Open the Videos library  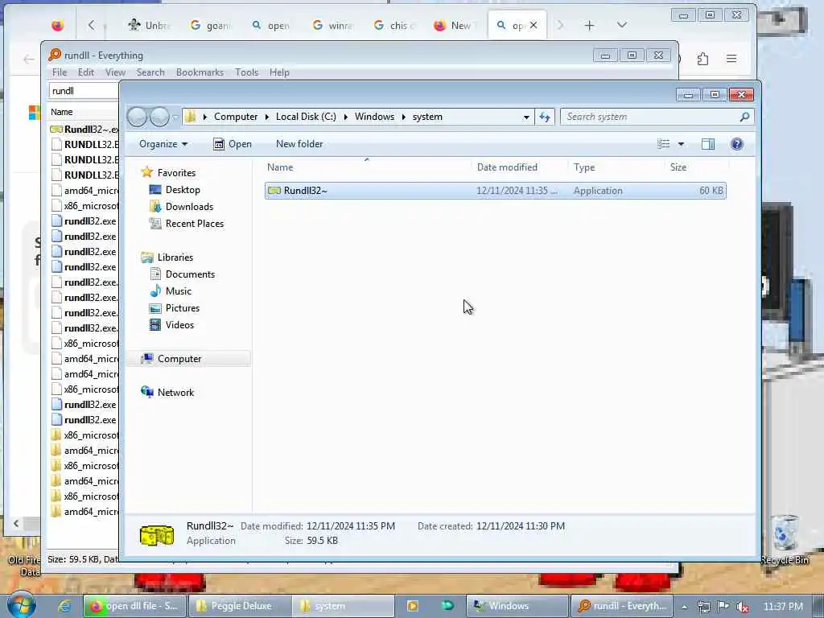(179, 325)
